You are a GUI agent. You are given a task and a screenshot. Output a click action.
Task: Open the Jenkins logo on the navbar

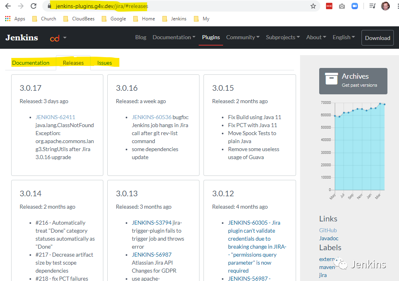[x=21, y=37]
